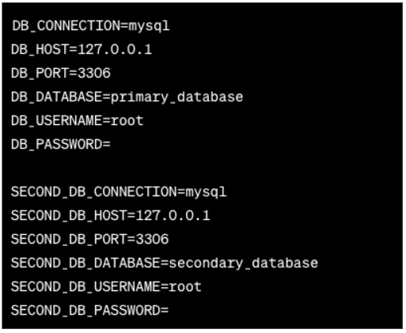This screenshot has width=406, height=333.
Task: Click the SECOND_DB_USERNAME=root line
Action: point(106,287)
